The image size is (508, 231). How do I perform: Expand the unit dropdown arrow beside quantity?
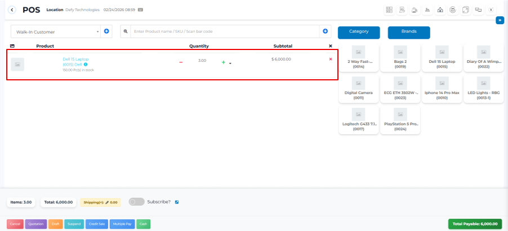click(230, 64)
